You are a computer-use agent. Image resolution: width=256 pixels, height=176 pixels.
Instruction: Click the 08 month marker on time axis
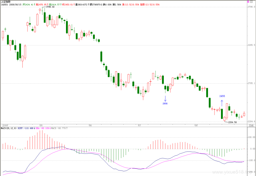(x=196, y=125)
